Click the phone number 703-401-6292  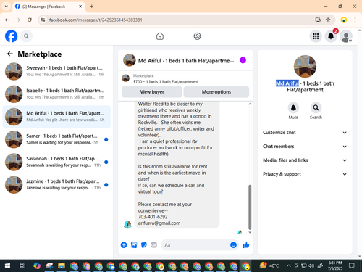[153, 217]
